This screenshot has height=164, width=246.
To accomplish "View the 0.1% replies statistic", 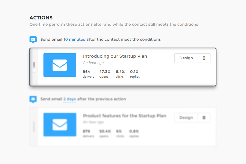I will pos(135,74).
